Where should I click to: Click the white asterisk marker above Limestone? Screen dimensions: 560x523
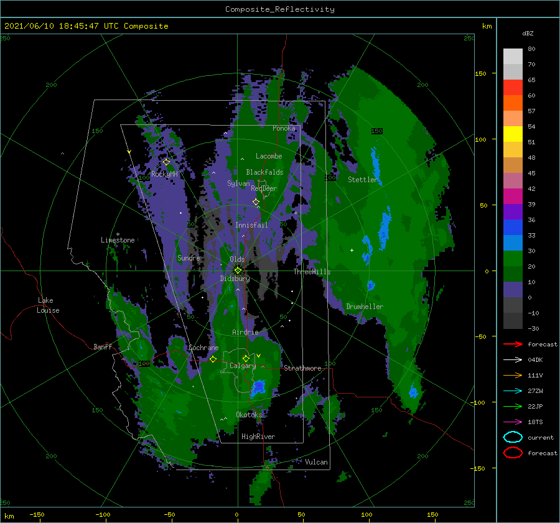pos(118,234)
